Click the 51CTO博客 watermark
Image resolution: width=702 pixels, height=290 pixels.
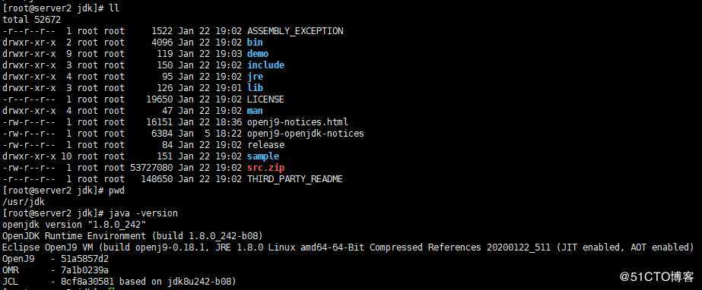point(657,277)
